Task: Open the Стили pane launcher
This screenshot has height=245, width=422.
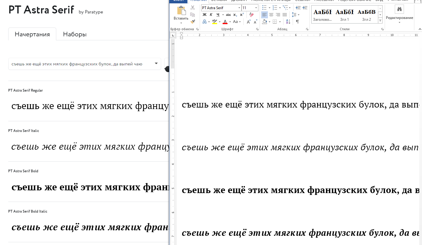Action: 382,29
